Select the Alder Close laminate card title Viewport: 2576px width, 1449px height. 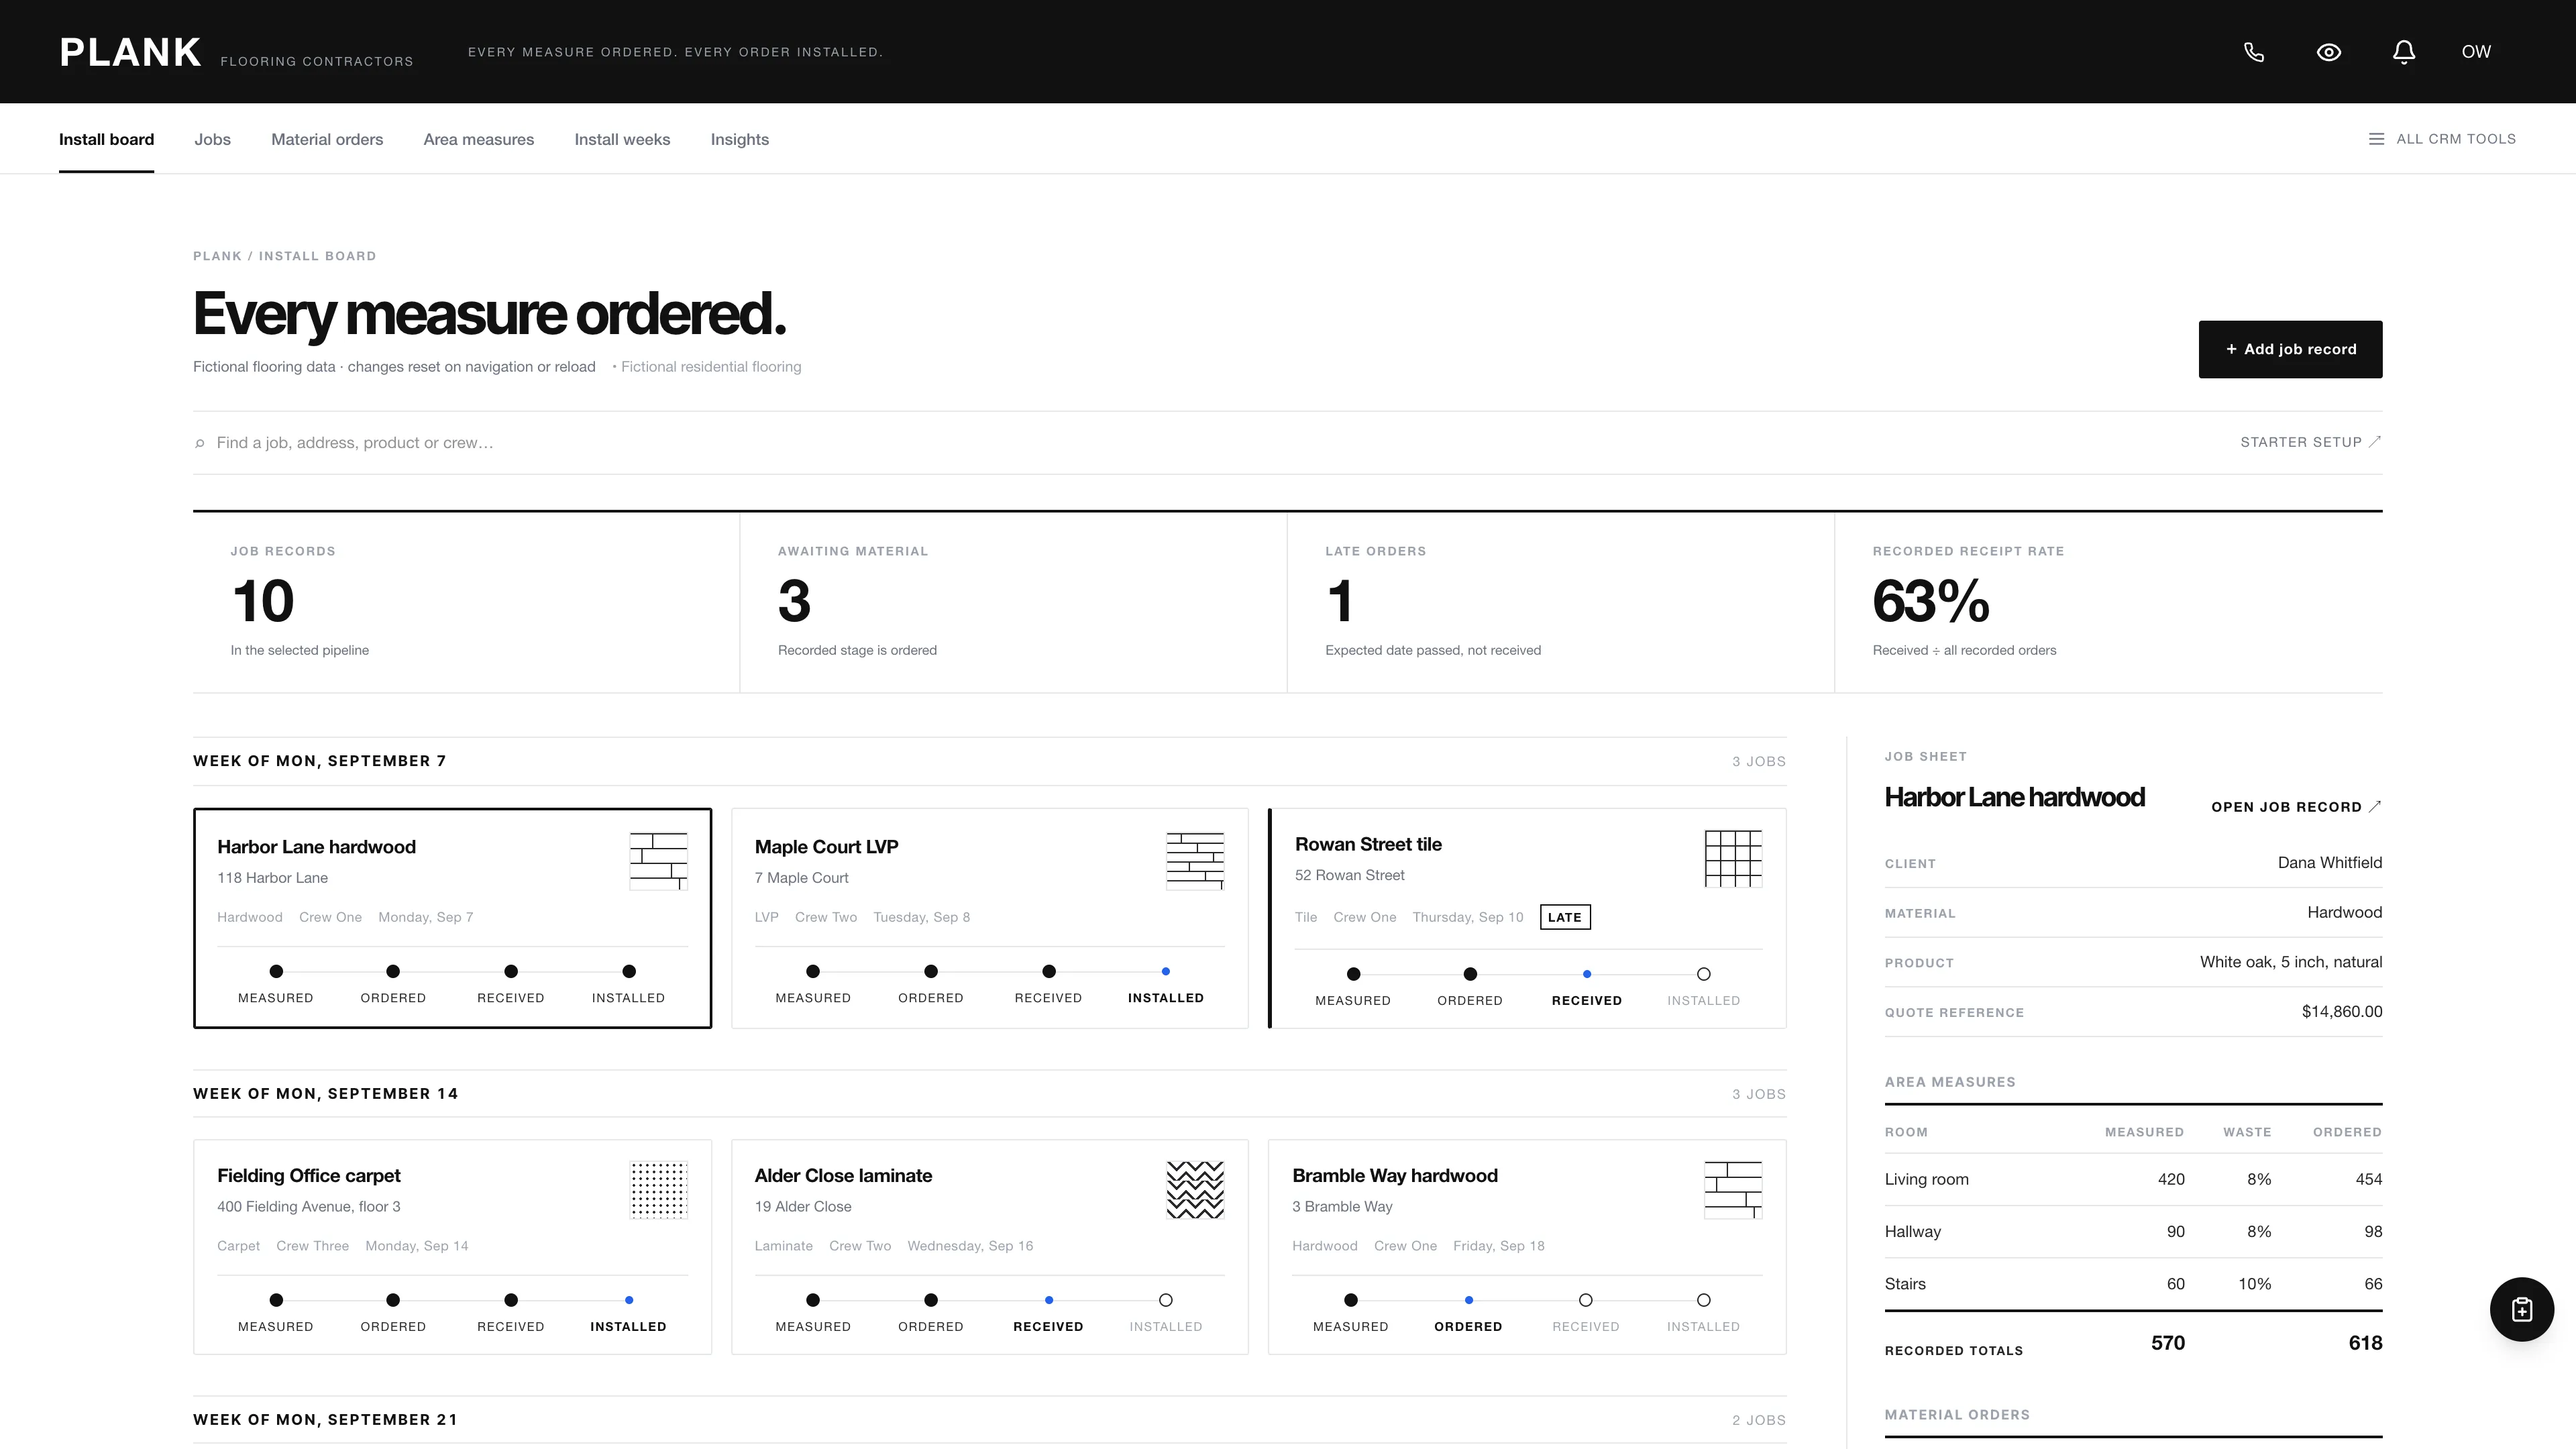pyautogui.click(x=843, y=1176)
